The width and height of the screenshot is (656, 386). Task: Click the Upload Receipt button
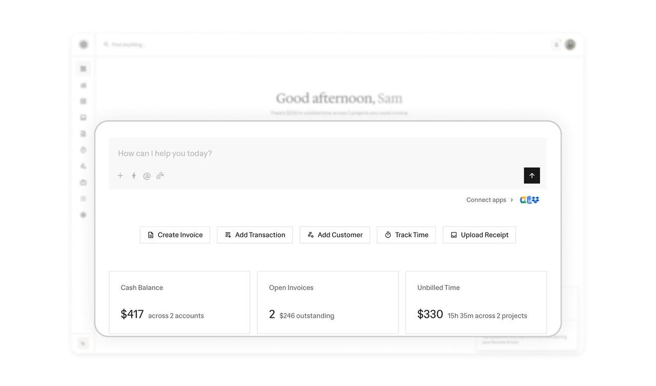[479, 235]
